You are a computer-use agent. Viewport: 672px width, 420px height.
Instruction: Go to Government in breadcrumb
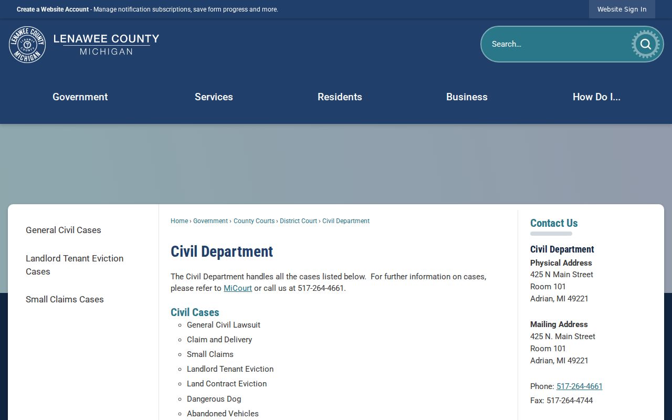[x=211, y=221]
